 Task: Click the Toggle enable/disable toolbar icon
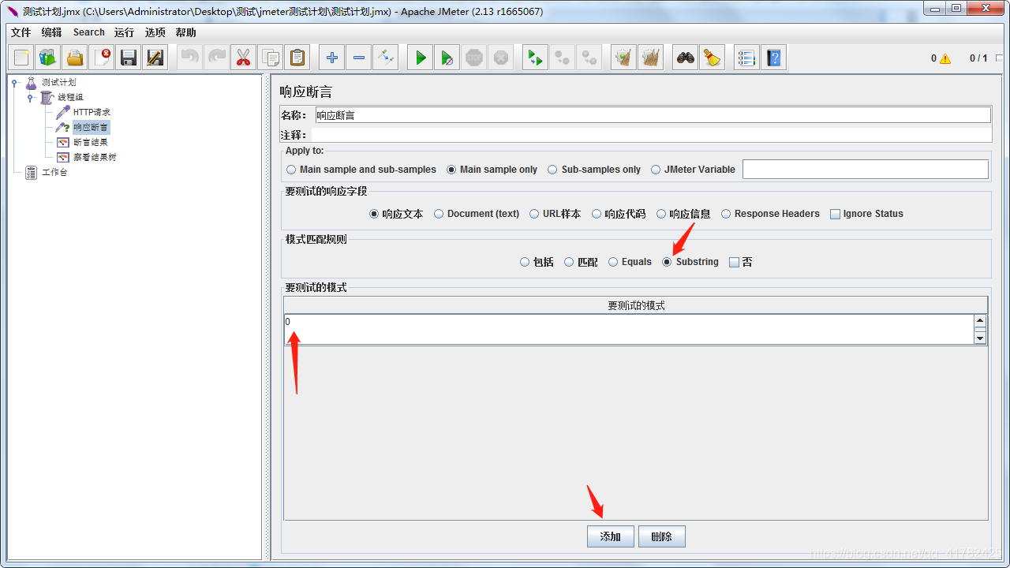point(385,58)
